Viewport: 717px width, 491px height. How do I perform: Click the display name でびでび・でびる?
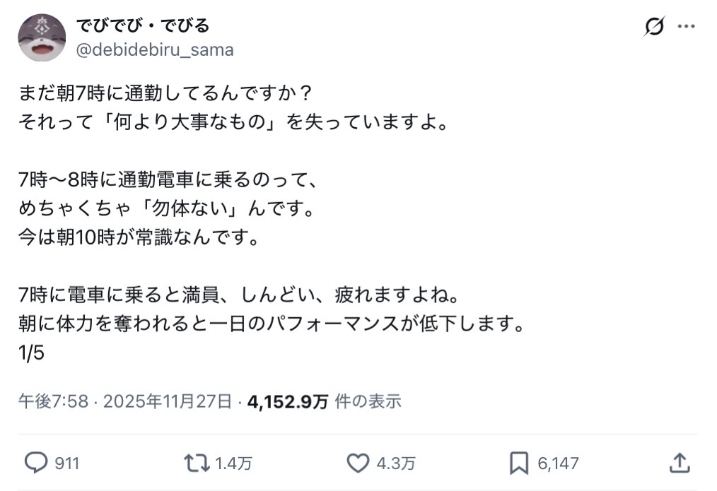(143, 26)
